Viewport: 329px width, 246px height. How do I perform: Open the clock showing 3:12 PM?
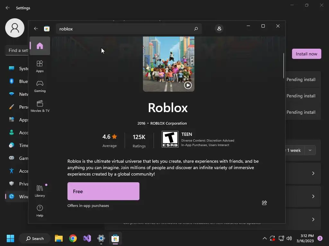305,238
